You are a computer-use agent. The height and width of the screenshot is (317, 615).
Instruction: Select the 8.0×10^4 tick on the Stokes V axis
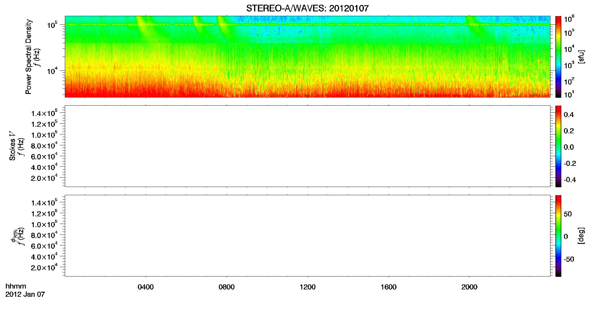44,146
